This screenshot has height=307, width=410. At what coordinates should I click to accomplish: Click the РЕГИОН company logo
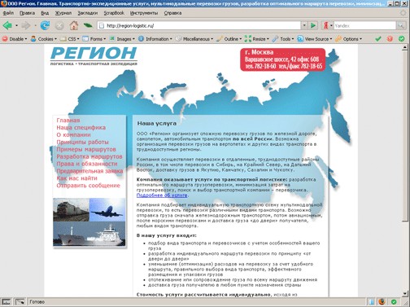[94, 56]
